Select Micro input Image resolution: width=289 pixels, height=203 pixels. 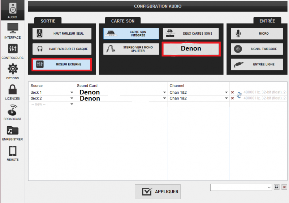[257, 34]
